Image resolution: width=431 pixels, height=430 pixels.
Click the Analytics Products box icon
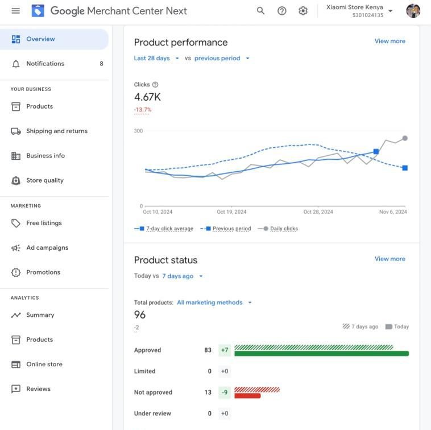click(x=16, y=340)
